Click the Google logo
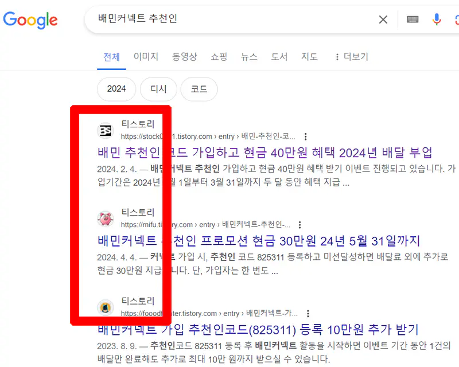459x367 pixels. (x=30, y=20)
